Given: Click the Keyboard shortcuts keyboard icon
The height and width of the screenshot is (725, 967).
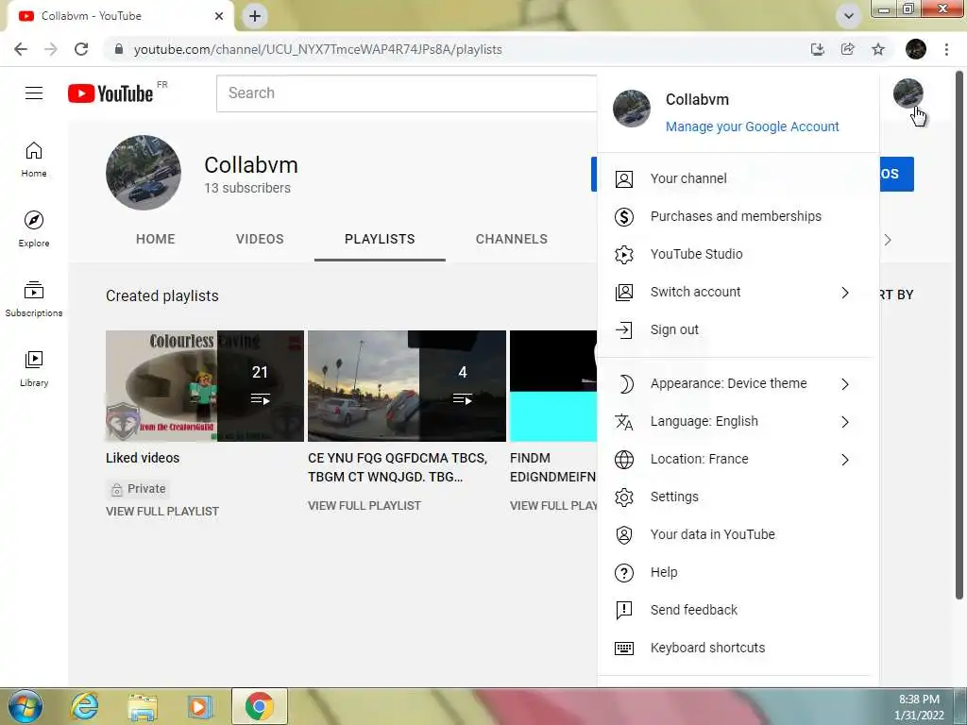Looking at the screenshot, I should pos(624,648).
